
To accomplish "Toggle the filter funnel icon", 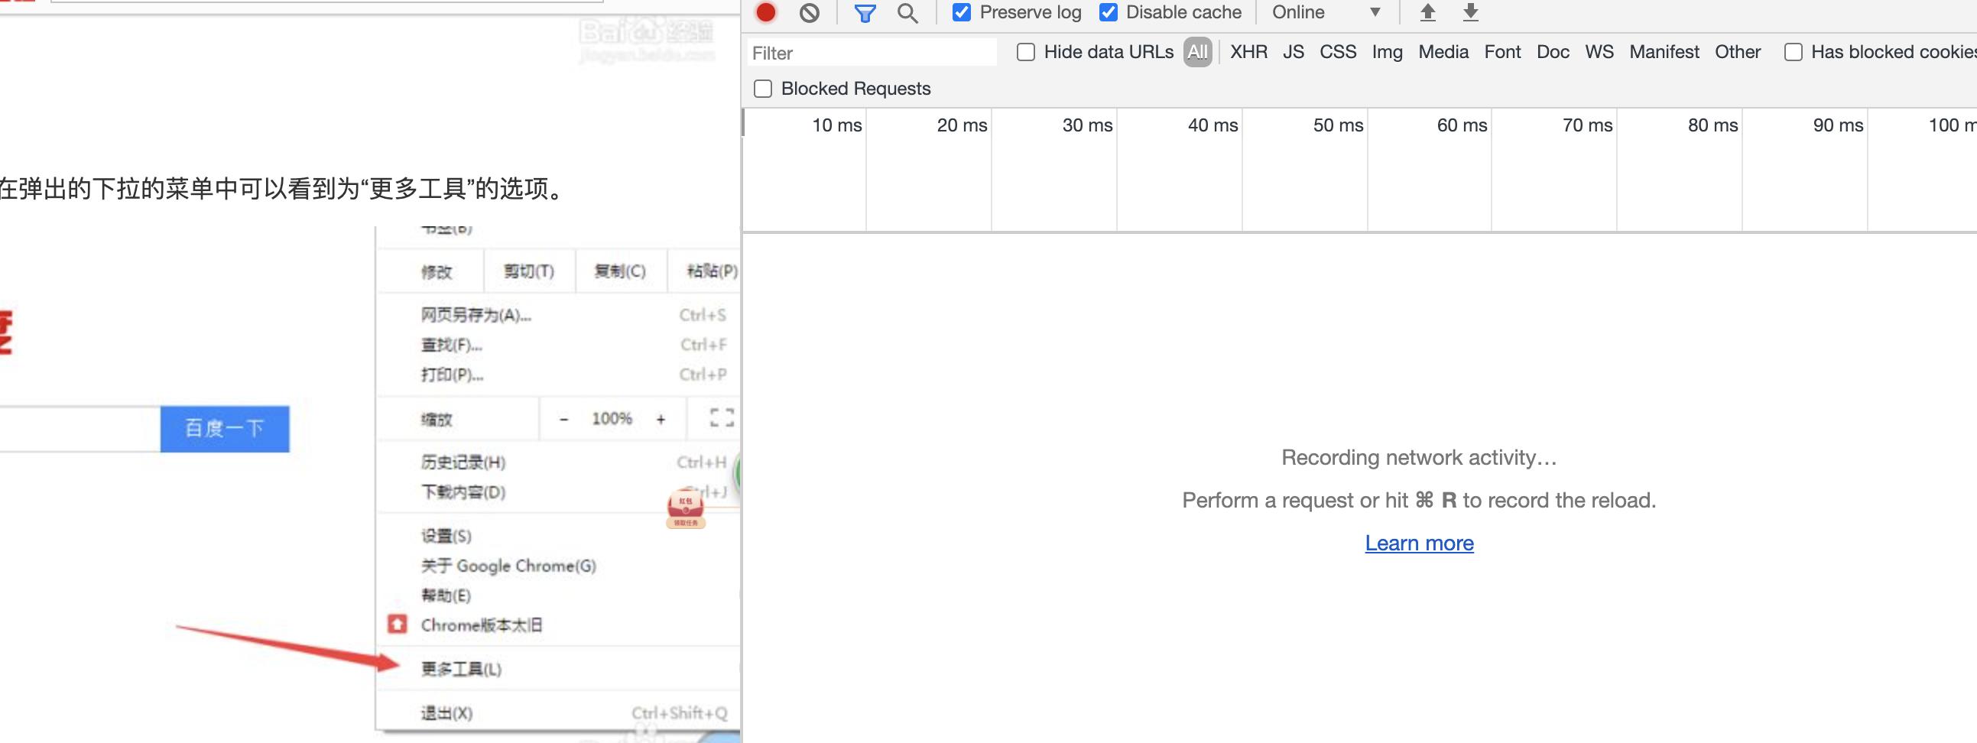I will click(x=865, y=13).
